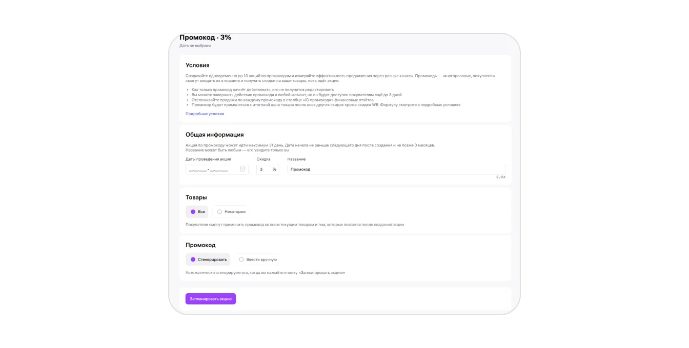Click the "Промокод · 3%" page title
Image resolution: width=689 pixels, height=348 pixels.
click(x=205, y=37)
